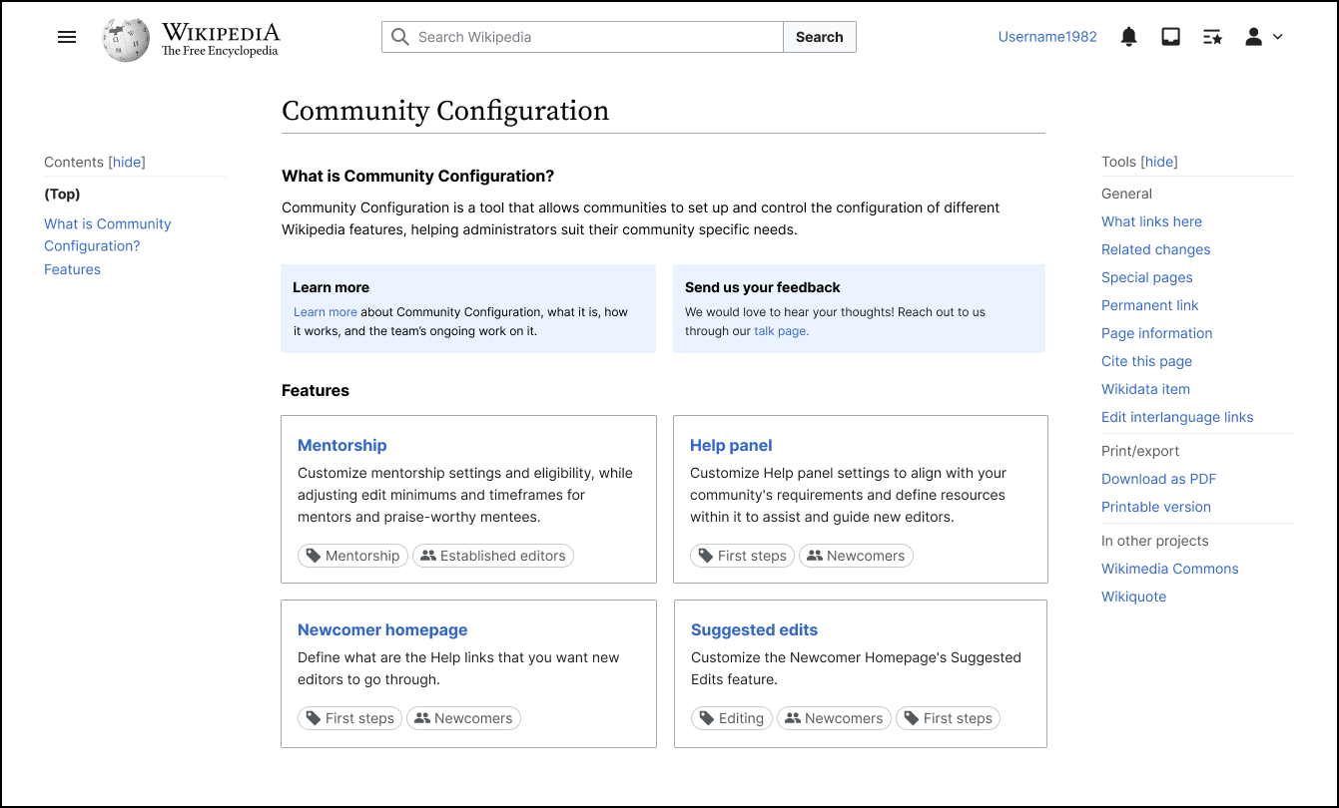Follow the Learn more link
This screenshot has width=1339, height=808.
(x=325, y=312)
